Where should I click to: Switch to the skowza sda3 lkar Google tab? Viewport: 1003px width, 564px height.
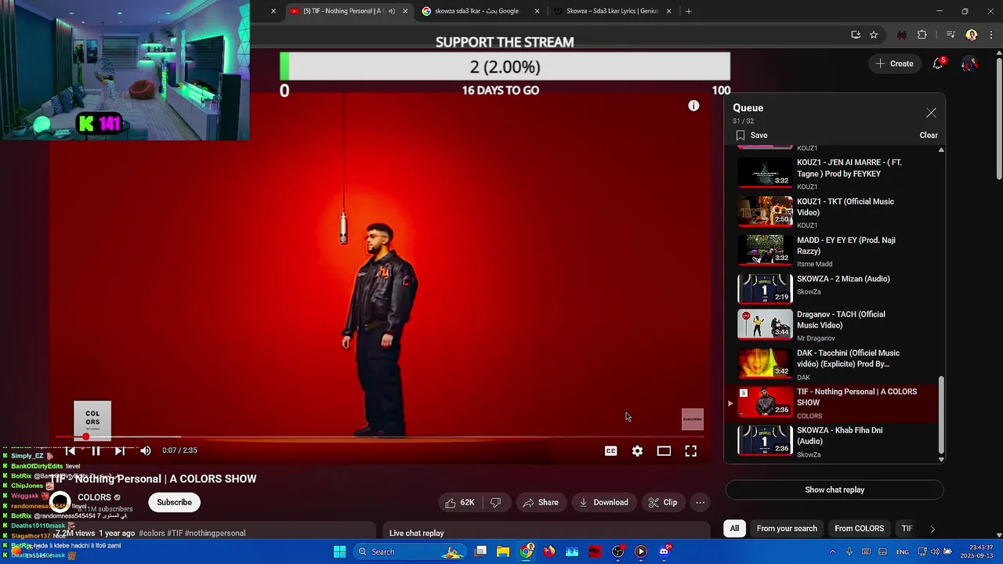coord(481,11)
